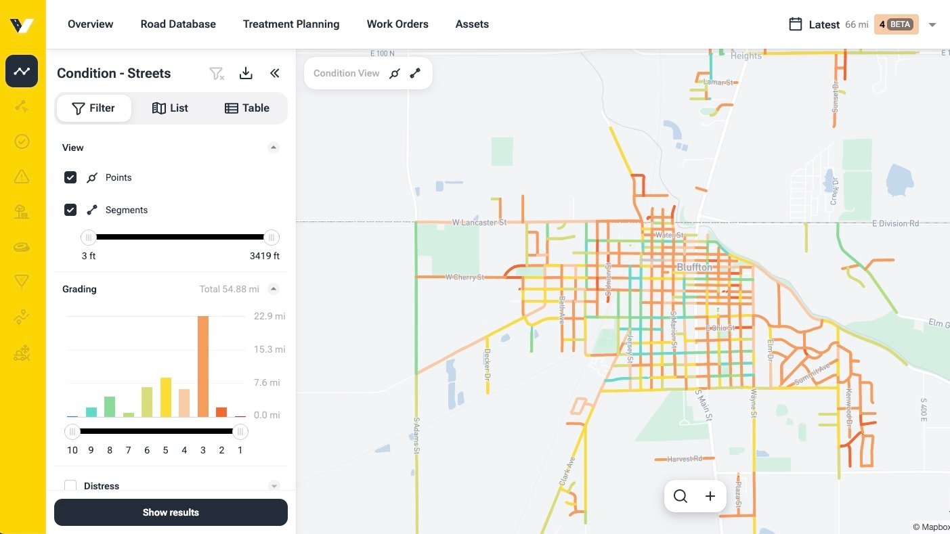Click the plus icon on the map
This screenshot has height=534, width=950.
click(710, 496)
